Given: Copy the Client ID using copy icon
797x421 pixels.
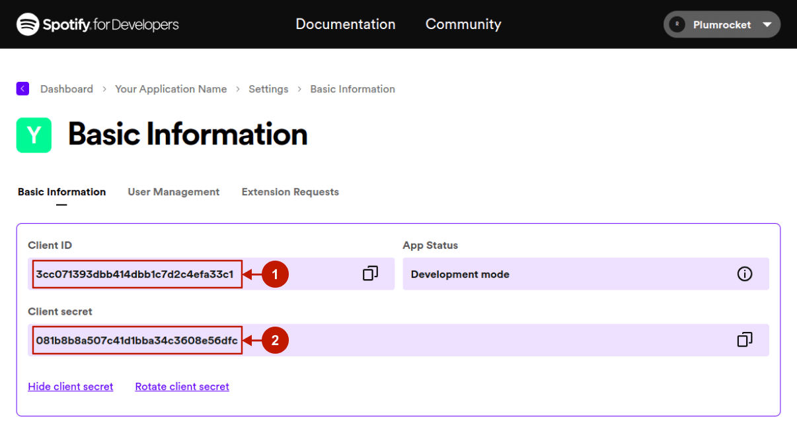Looking at the screenshot, I should coord(370,274).
